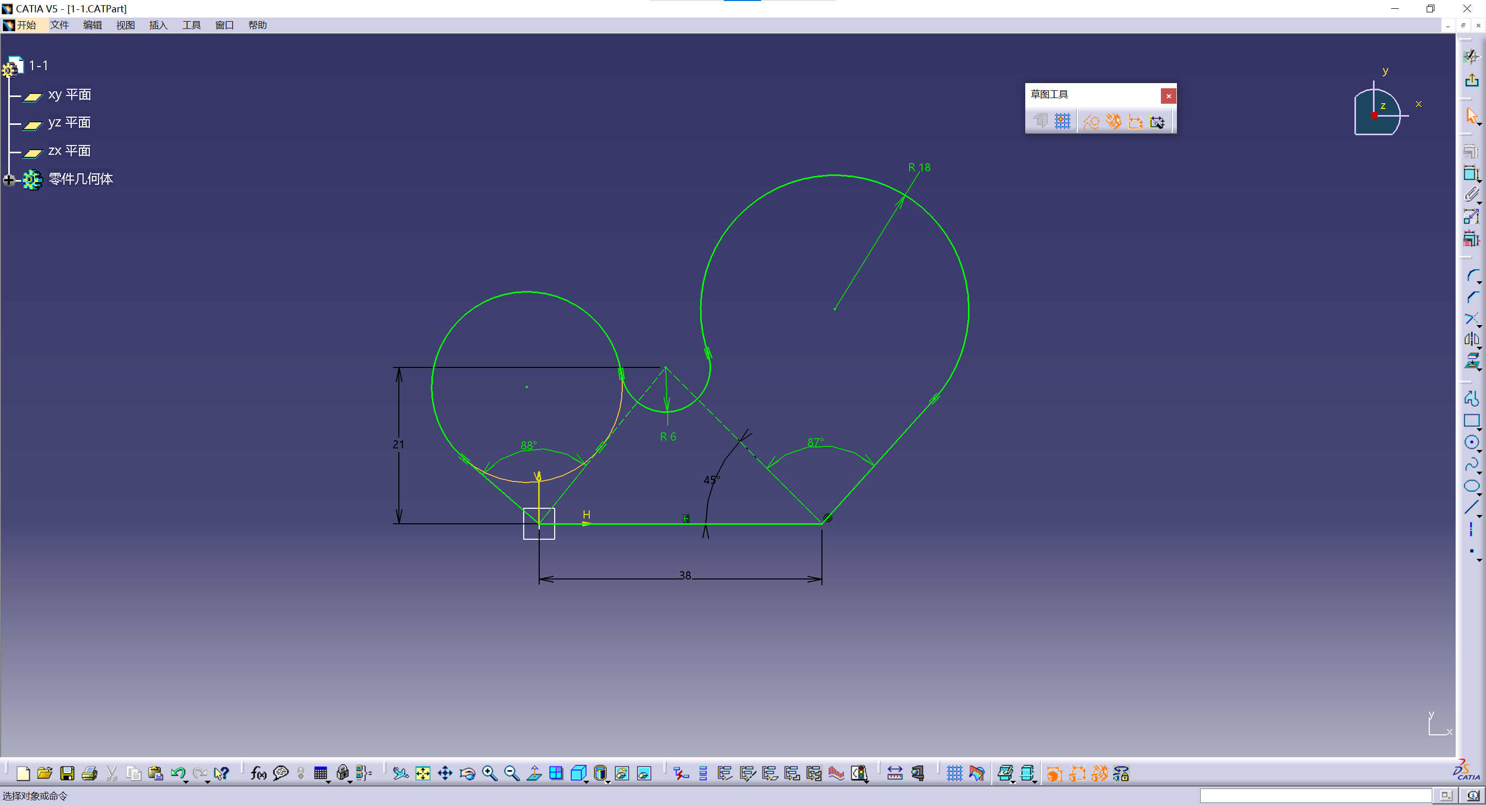Click the Save icon

pos(67,773)
